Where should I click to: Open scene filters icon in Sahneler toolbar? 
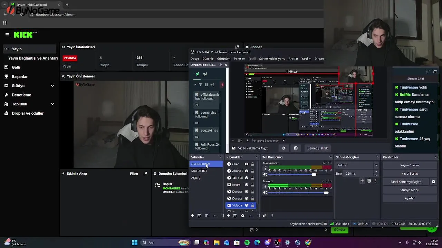(206, 216)
